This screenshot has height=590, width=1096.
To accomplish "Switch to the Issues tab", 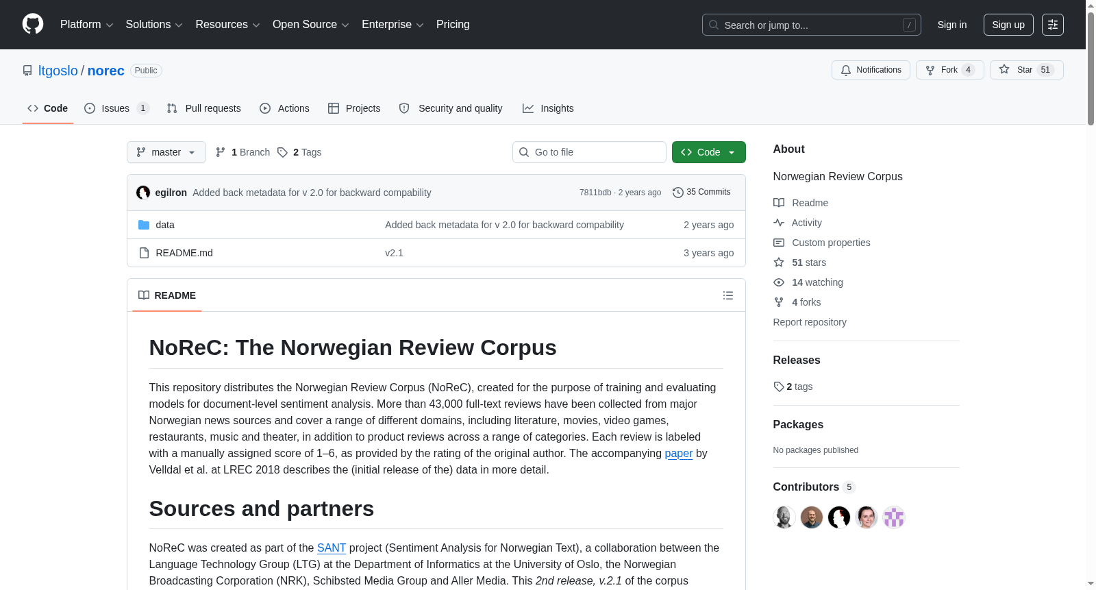I will [116, 108].
